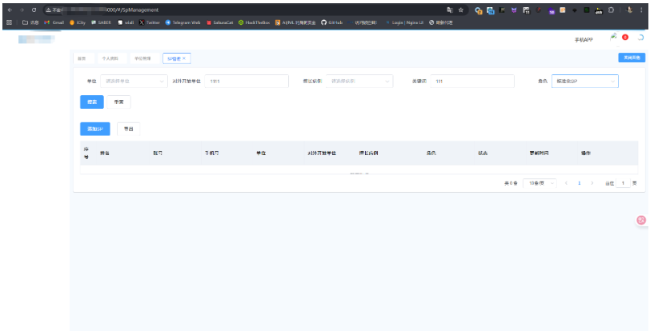This screenshot has height=331, width=650.
Task: Expand the third filter dropdown before 关键词
Action: click(359, 82)
